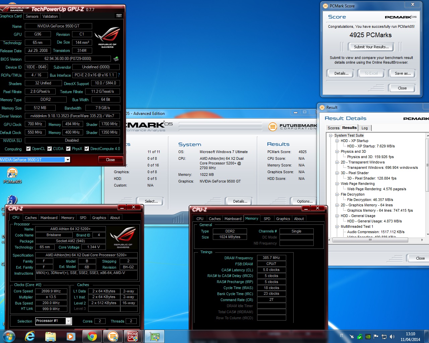Switch to PCMark05 orange taskbar icon

tap(113, 336)
